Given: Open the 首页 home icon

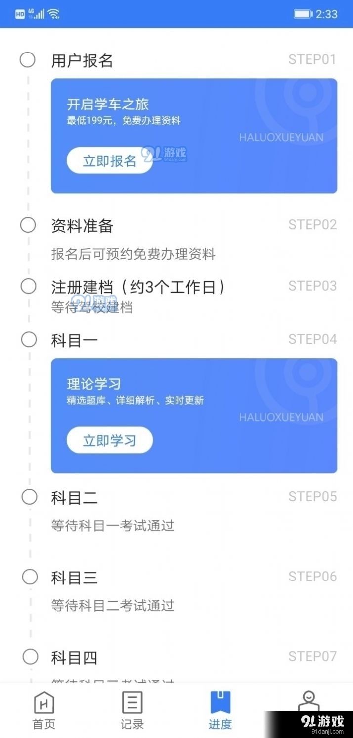Looking at the screenshot, I should (44, 703).
